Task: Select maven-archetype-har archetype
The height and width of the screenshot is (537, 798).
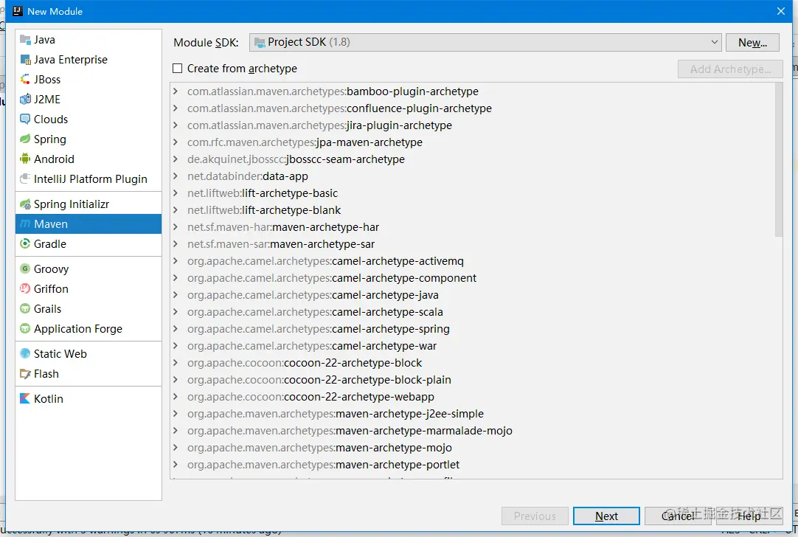Action: (x=283, y=227)
